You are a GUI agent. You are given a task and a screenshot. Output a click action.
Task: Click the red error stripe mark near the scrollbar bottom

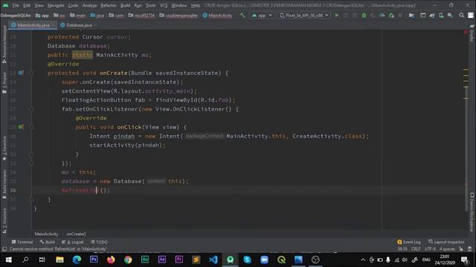pyautogui.click(x=466, y=184)
